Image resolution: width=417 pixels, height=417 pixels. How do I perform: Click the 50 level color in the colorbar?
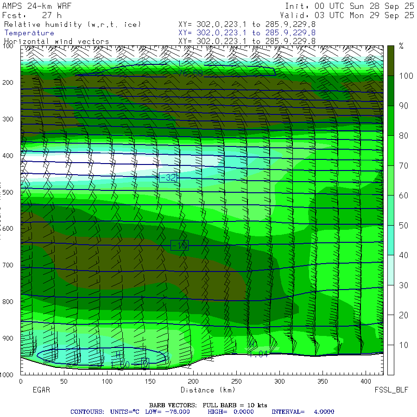(x=391, y=210)
